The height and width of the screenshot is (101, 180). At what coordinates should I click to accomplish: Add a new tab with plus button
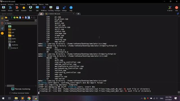tap(78, 14)
